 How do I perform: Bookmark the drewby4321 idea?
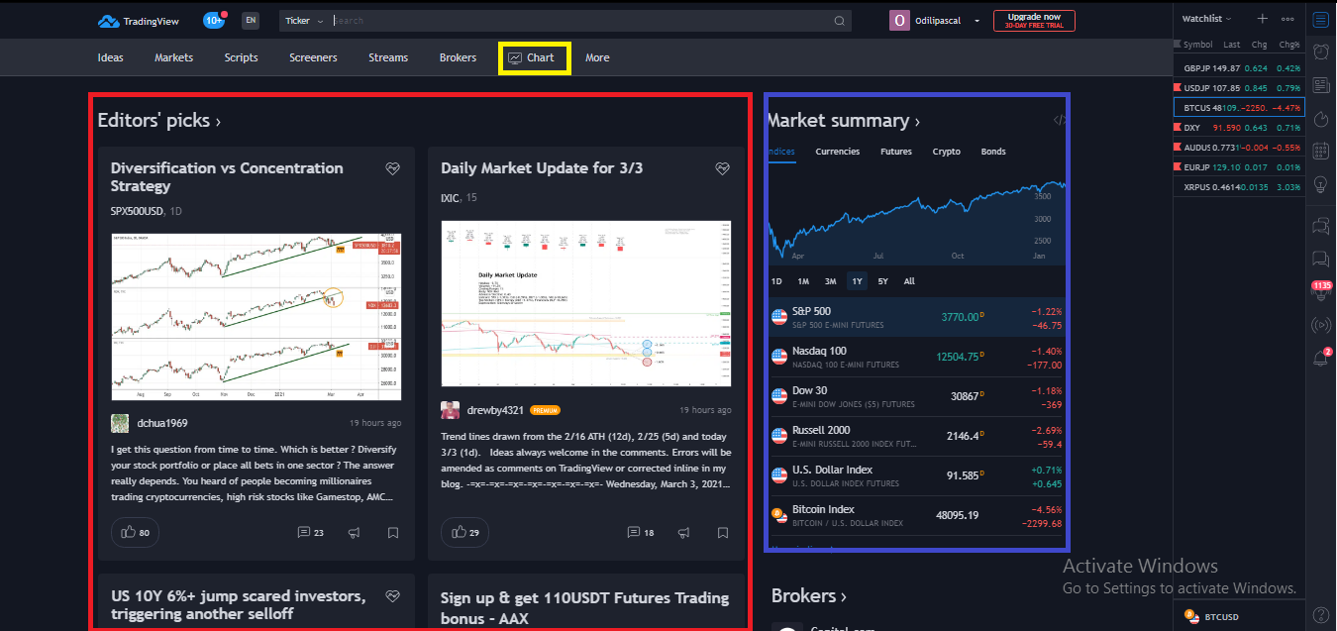point(723,533)
